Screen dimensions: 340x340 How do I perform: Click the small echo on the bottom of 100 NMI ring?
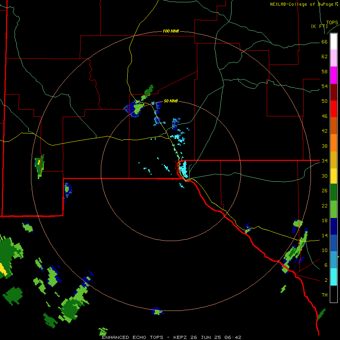[158, 312]
